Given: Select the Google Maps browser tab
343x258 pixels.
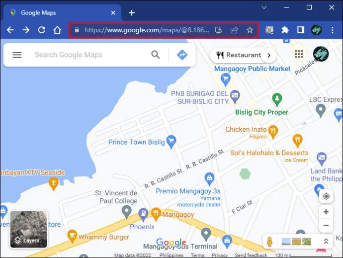Looking at the screenshot, I should (62, 13).
